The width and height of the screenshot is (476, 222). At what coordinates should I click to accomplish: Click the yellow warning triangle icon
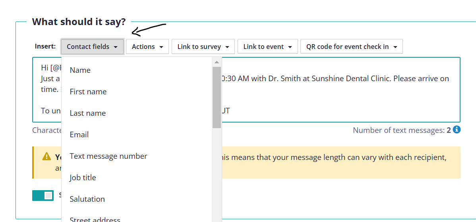(x=46, y=156)
